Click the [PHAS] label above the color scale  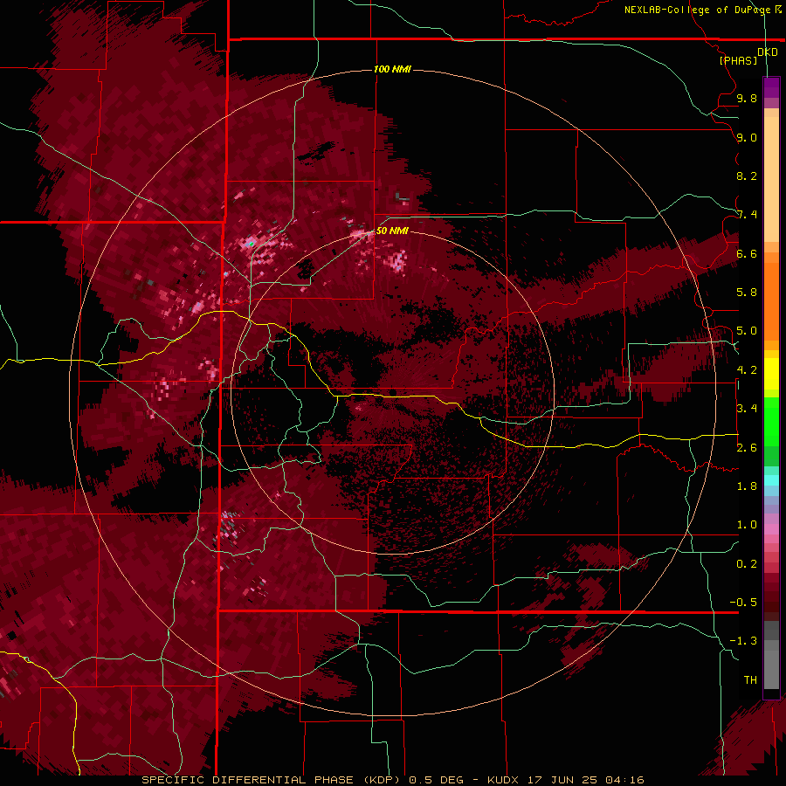click(738, 60)
